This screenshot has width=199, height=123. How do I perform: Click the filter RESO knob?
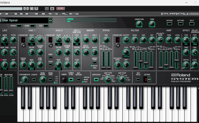pyautogui.click(x=135, y=40)
